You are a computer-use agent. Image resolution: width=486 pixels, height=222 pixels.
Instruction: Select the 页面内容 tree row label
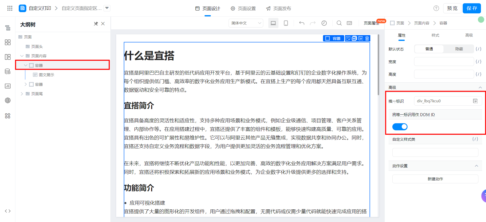[x=39, y=56]
